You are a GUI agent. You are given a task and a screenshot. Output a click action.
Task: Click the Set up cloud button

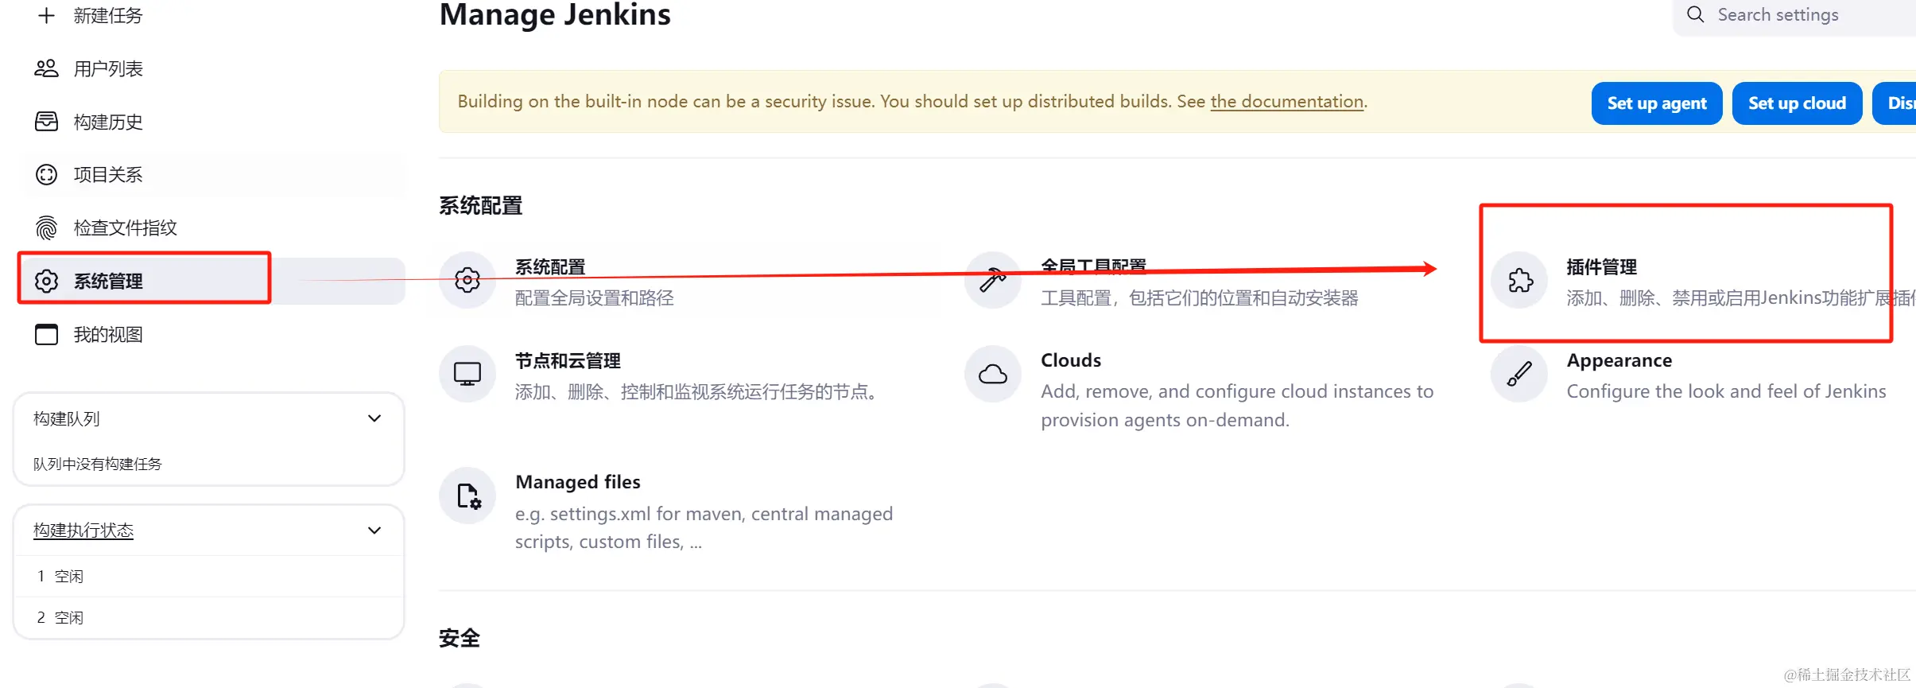(x=1797, y=103)
